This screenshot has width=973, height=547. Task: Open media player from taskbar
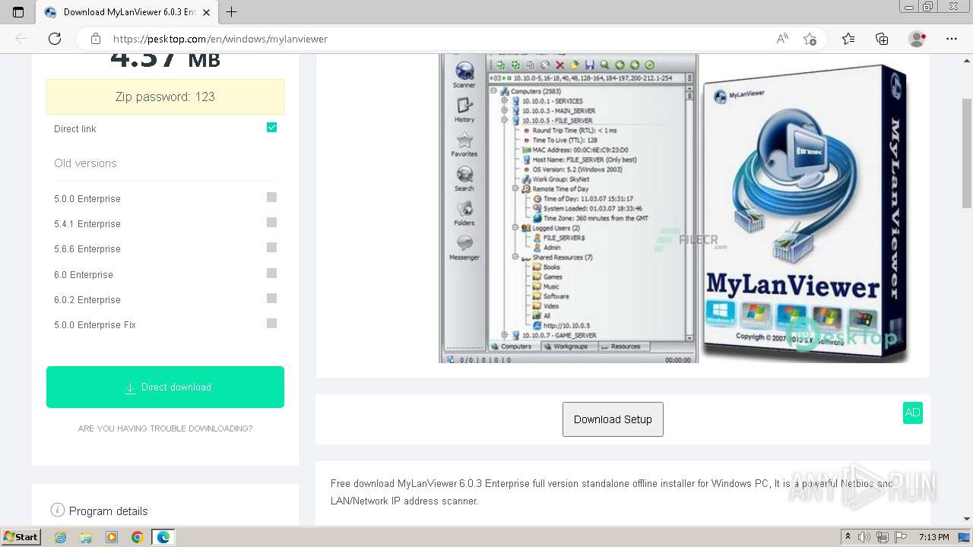(x=112, y=537)
